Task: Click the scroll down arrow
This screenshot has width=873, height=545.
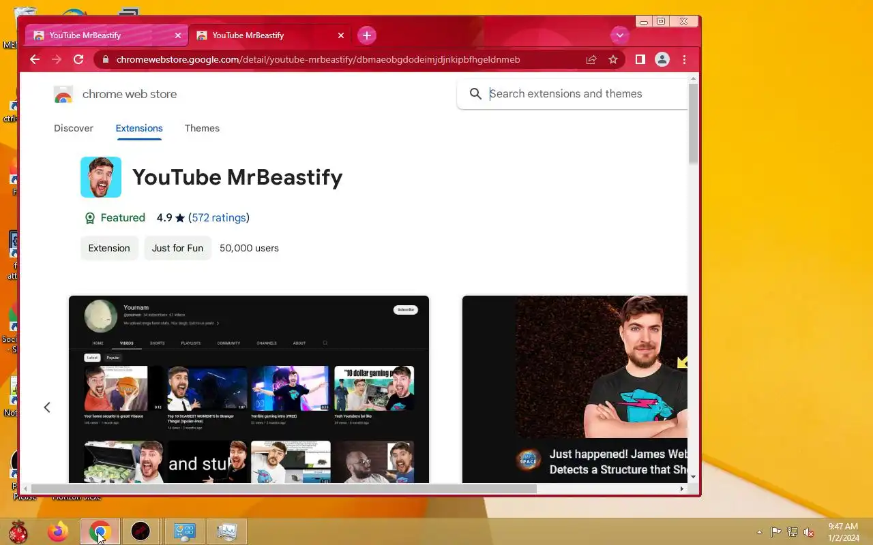Action: click(693, 477)
